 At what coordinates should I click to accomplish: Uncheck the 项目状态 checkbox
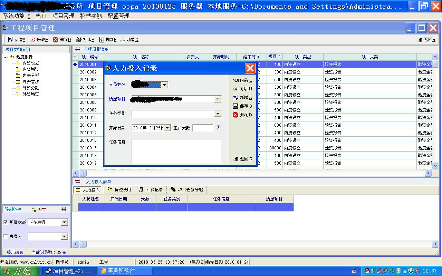6,222
